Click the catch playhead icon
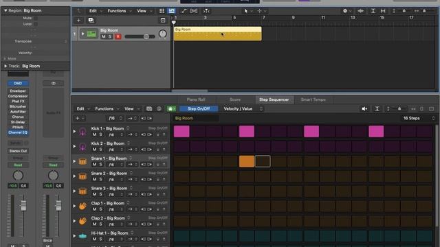The width and height of the screenshot is (440, 247). (206, 11)
